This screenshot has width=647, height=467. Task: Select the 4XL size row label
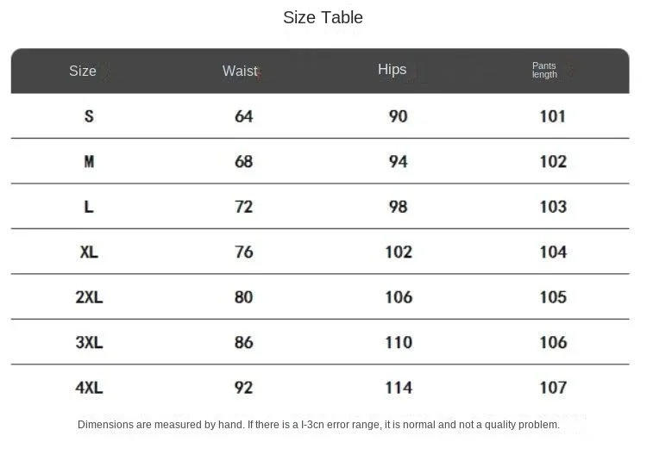click(89, 388)
